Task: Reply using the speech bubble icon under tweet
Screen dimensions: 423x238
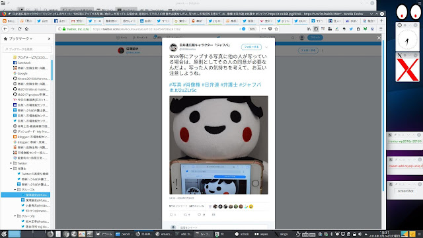Action: pos(171,215)
